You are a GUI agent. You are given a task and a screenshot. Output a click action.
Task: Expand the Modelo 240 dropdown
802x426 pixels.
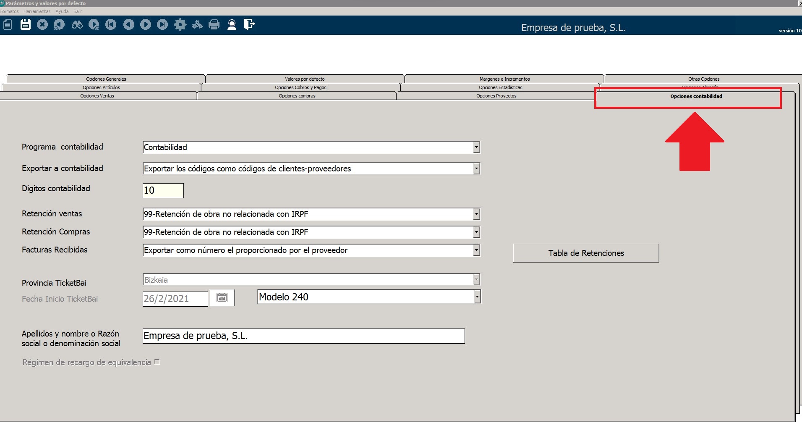point(477,297)
